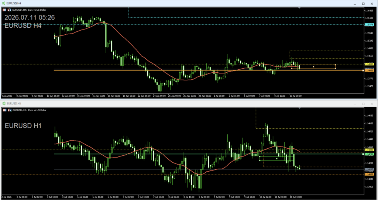Click the orange 1.14088 price label on H1
The image size is (378, 200).
coord(369,174)
